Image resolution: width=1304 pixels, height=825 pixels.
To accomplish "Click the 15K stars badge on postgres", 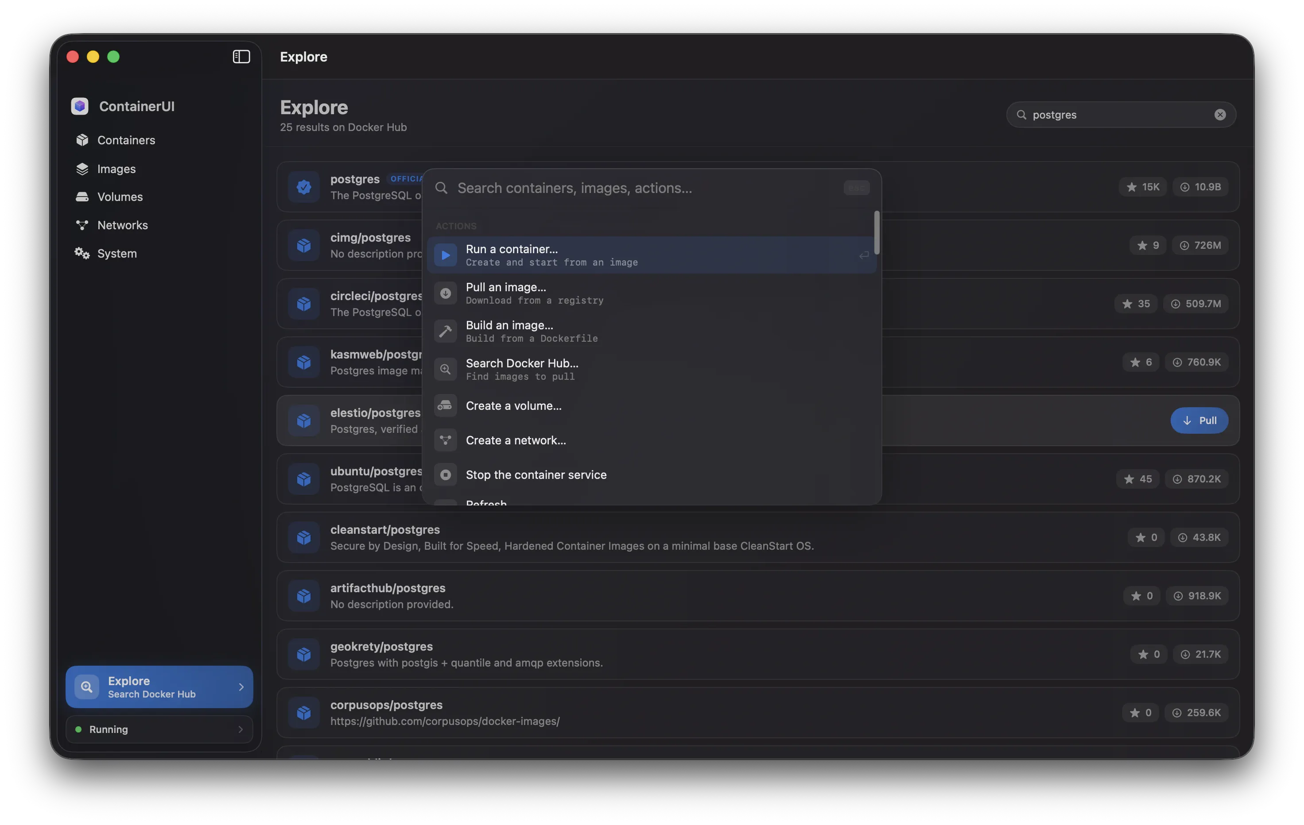I will point(1143,187).
